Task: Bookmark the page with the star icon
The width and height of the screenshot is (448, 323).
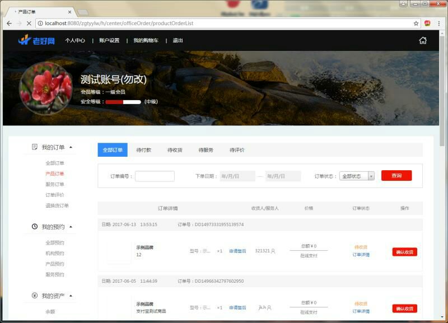Action: [x=416, y=24]
